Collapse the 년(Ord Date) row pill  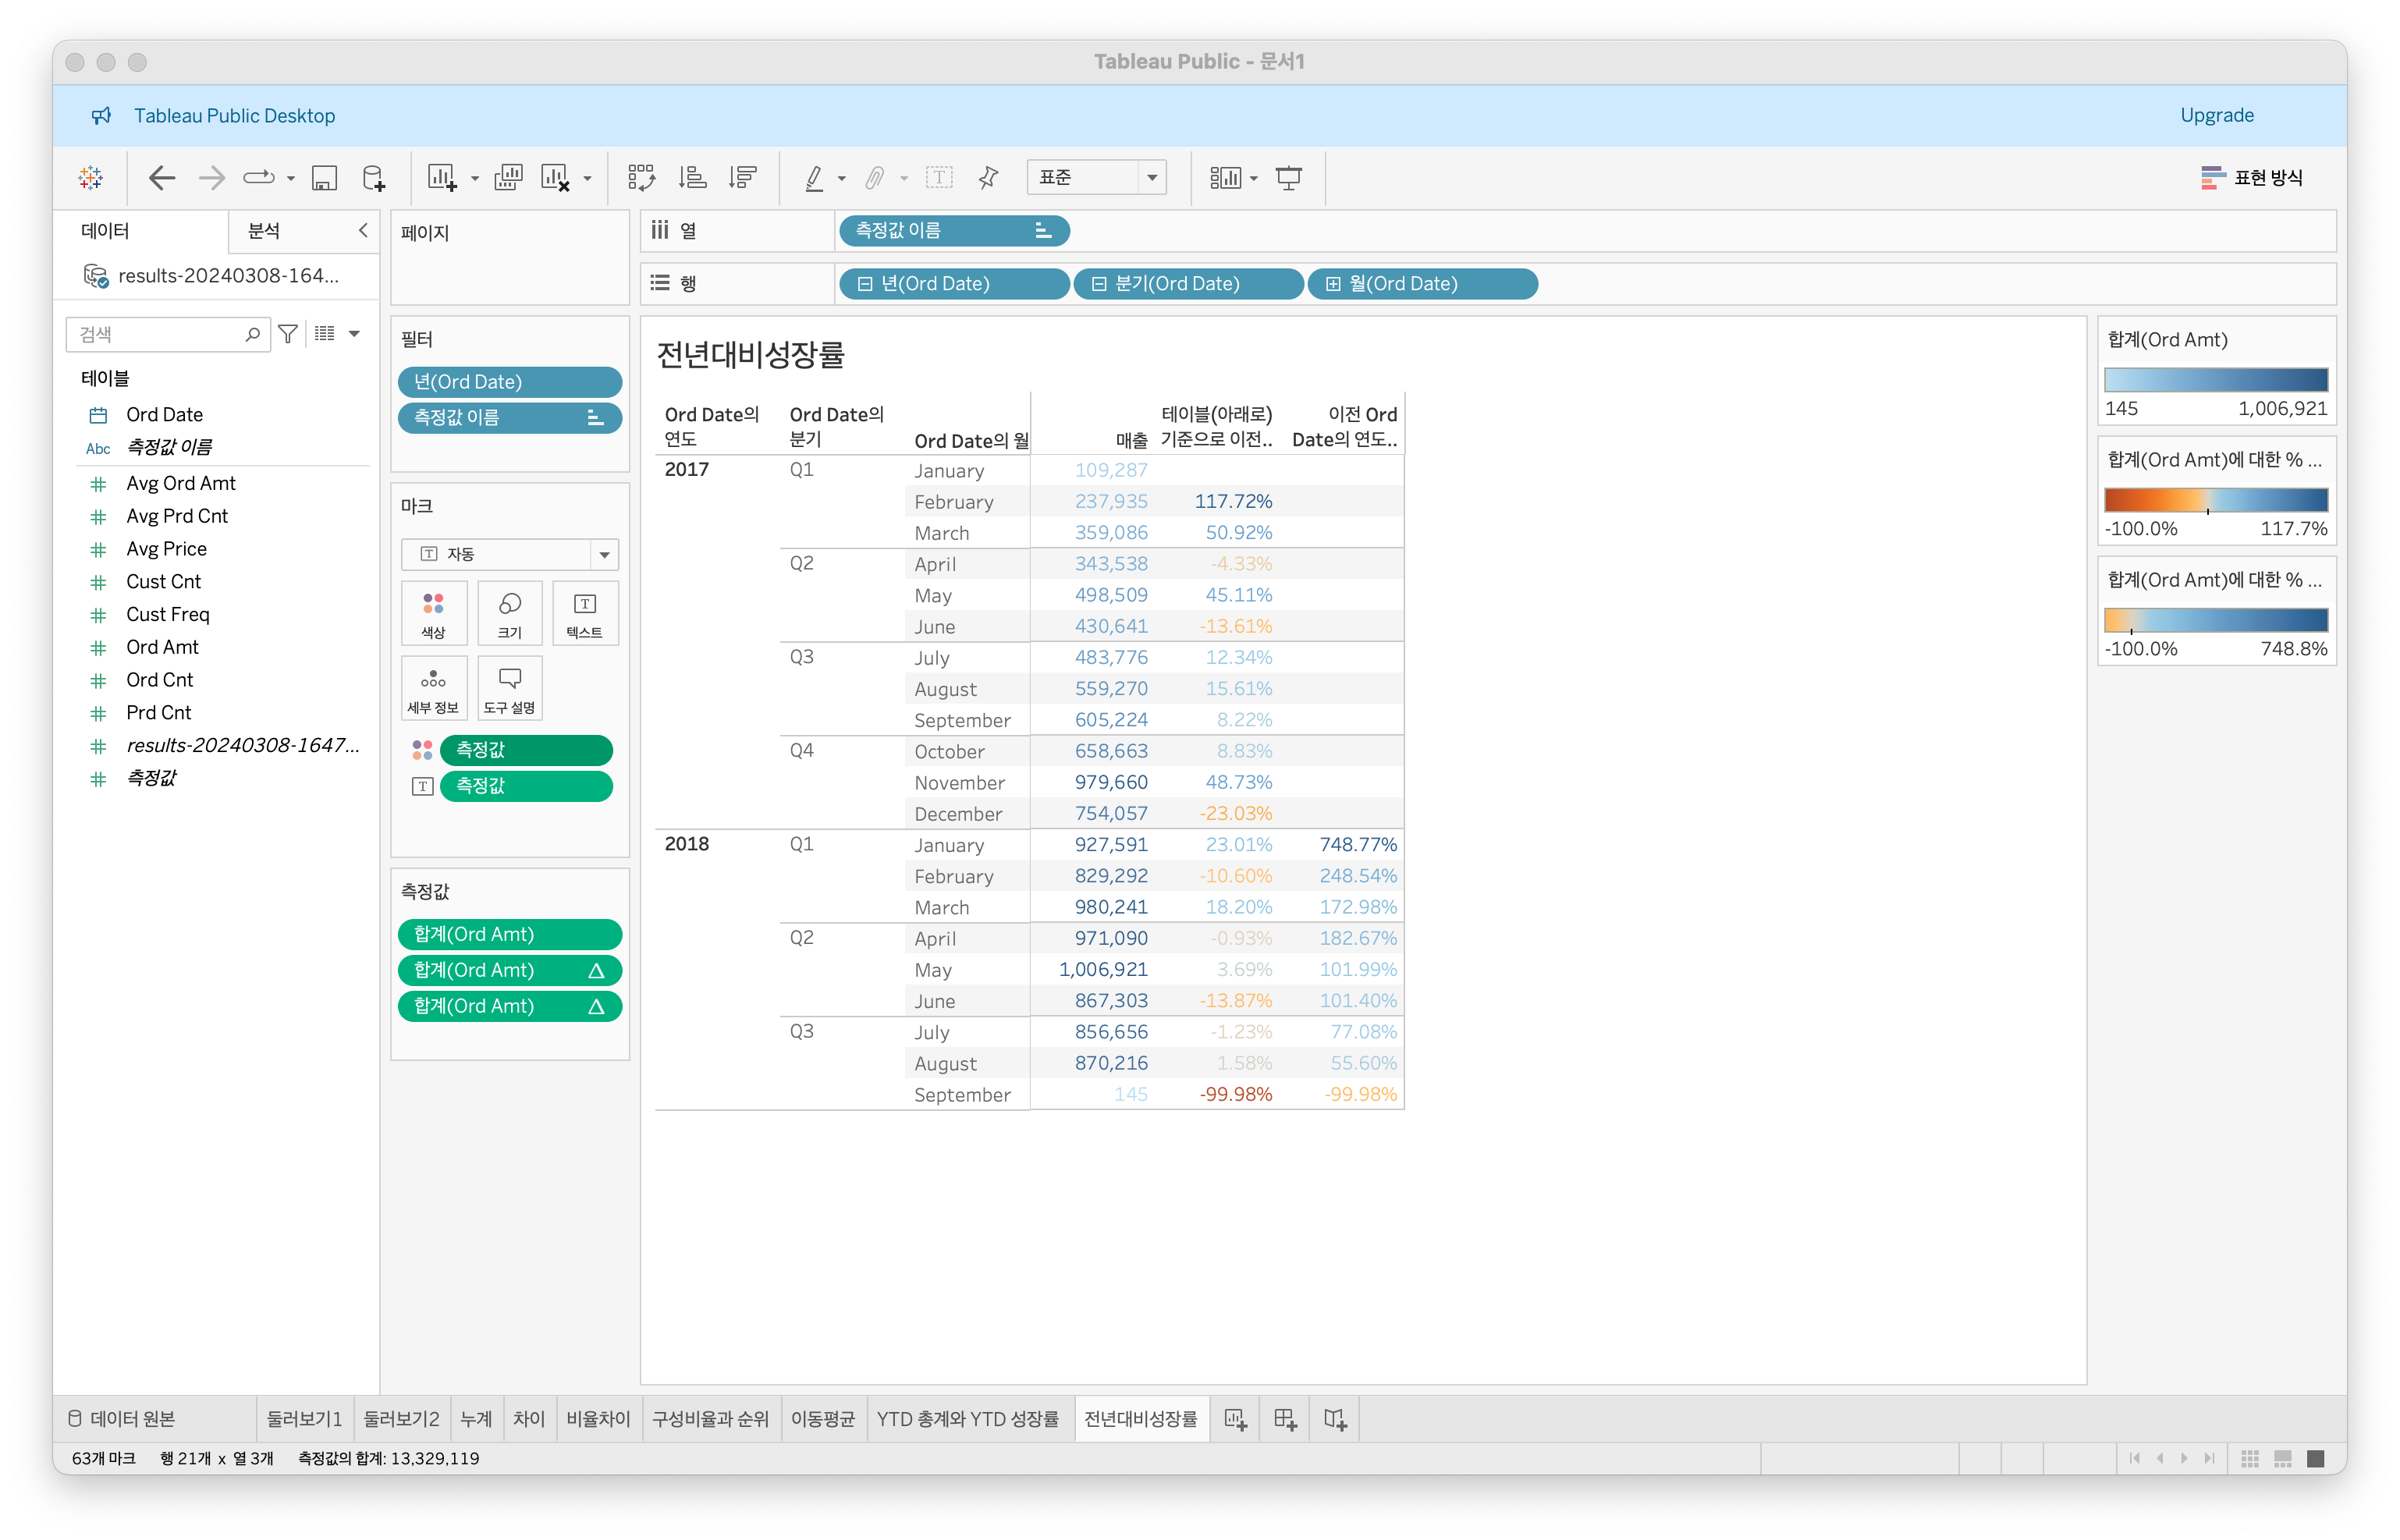(865, 284)
